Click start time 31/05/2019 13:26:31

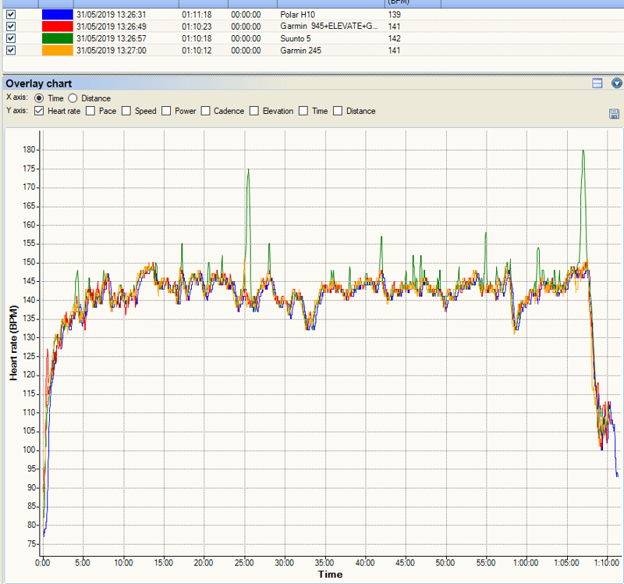coord(112,15)
